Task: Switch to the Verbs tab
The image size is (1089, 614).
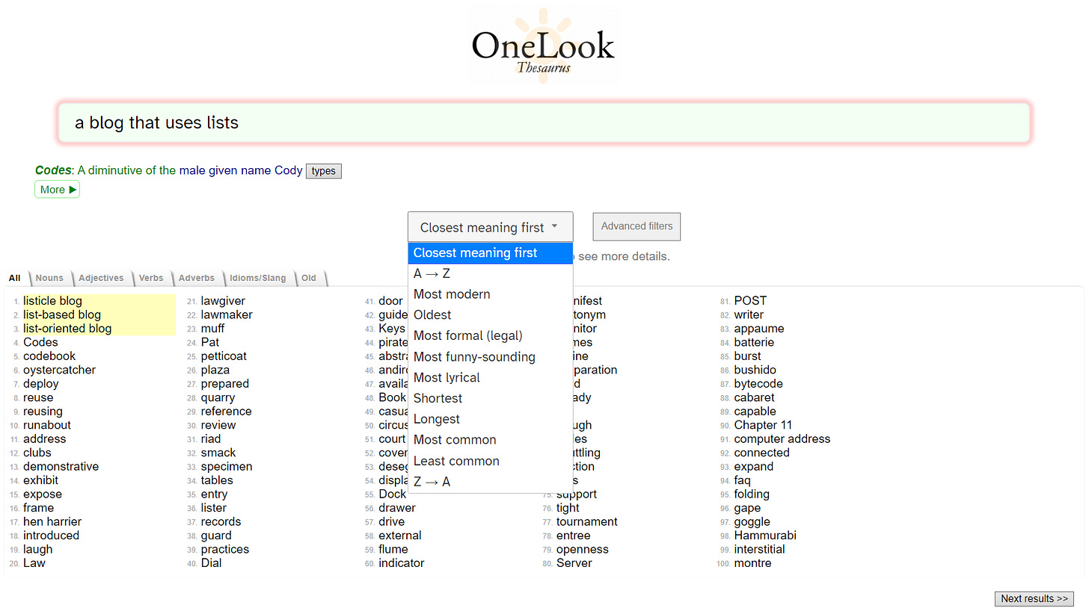Action: (x=151, y=278)
